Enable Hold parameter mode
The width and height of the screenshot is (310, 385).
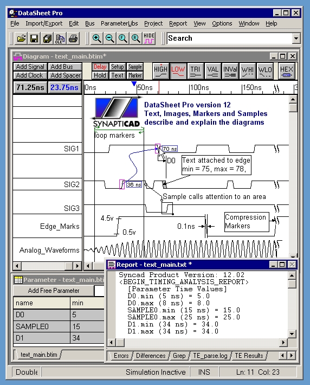point(100,75)
